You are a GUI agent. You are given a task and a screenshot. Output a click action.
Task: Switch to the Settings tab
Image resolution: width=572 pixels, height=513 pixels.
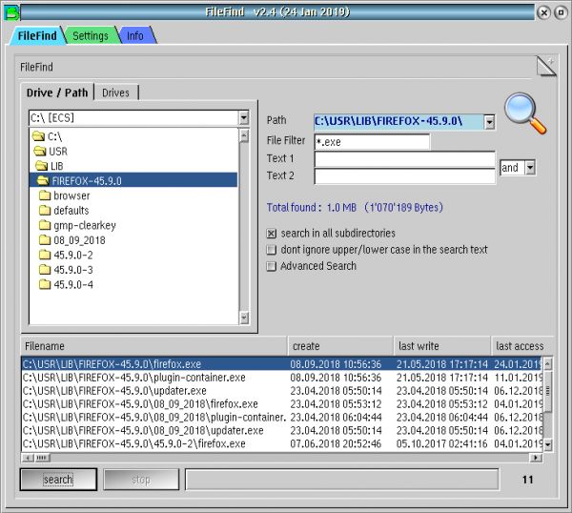pyautogui.click(x=91, y=35)
